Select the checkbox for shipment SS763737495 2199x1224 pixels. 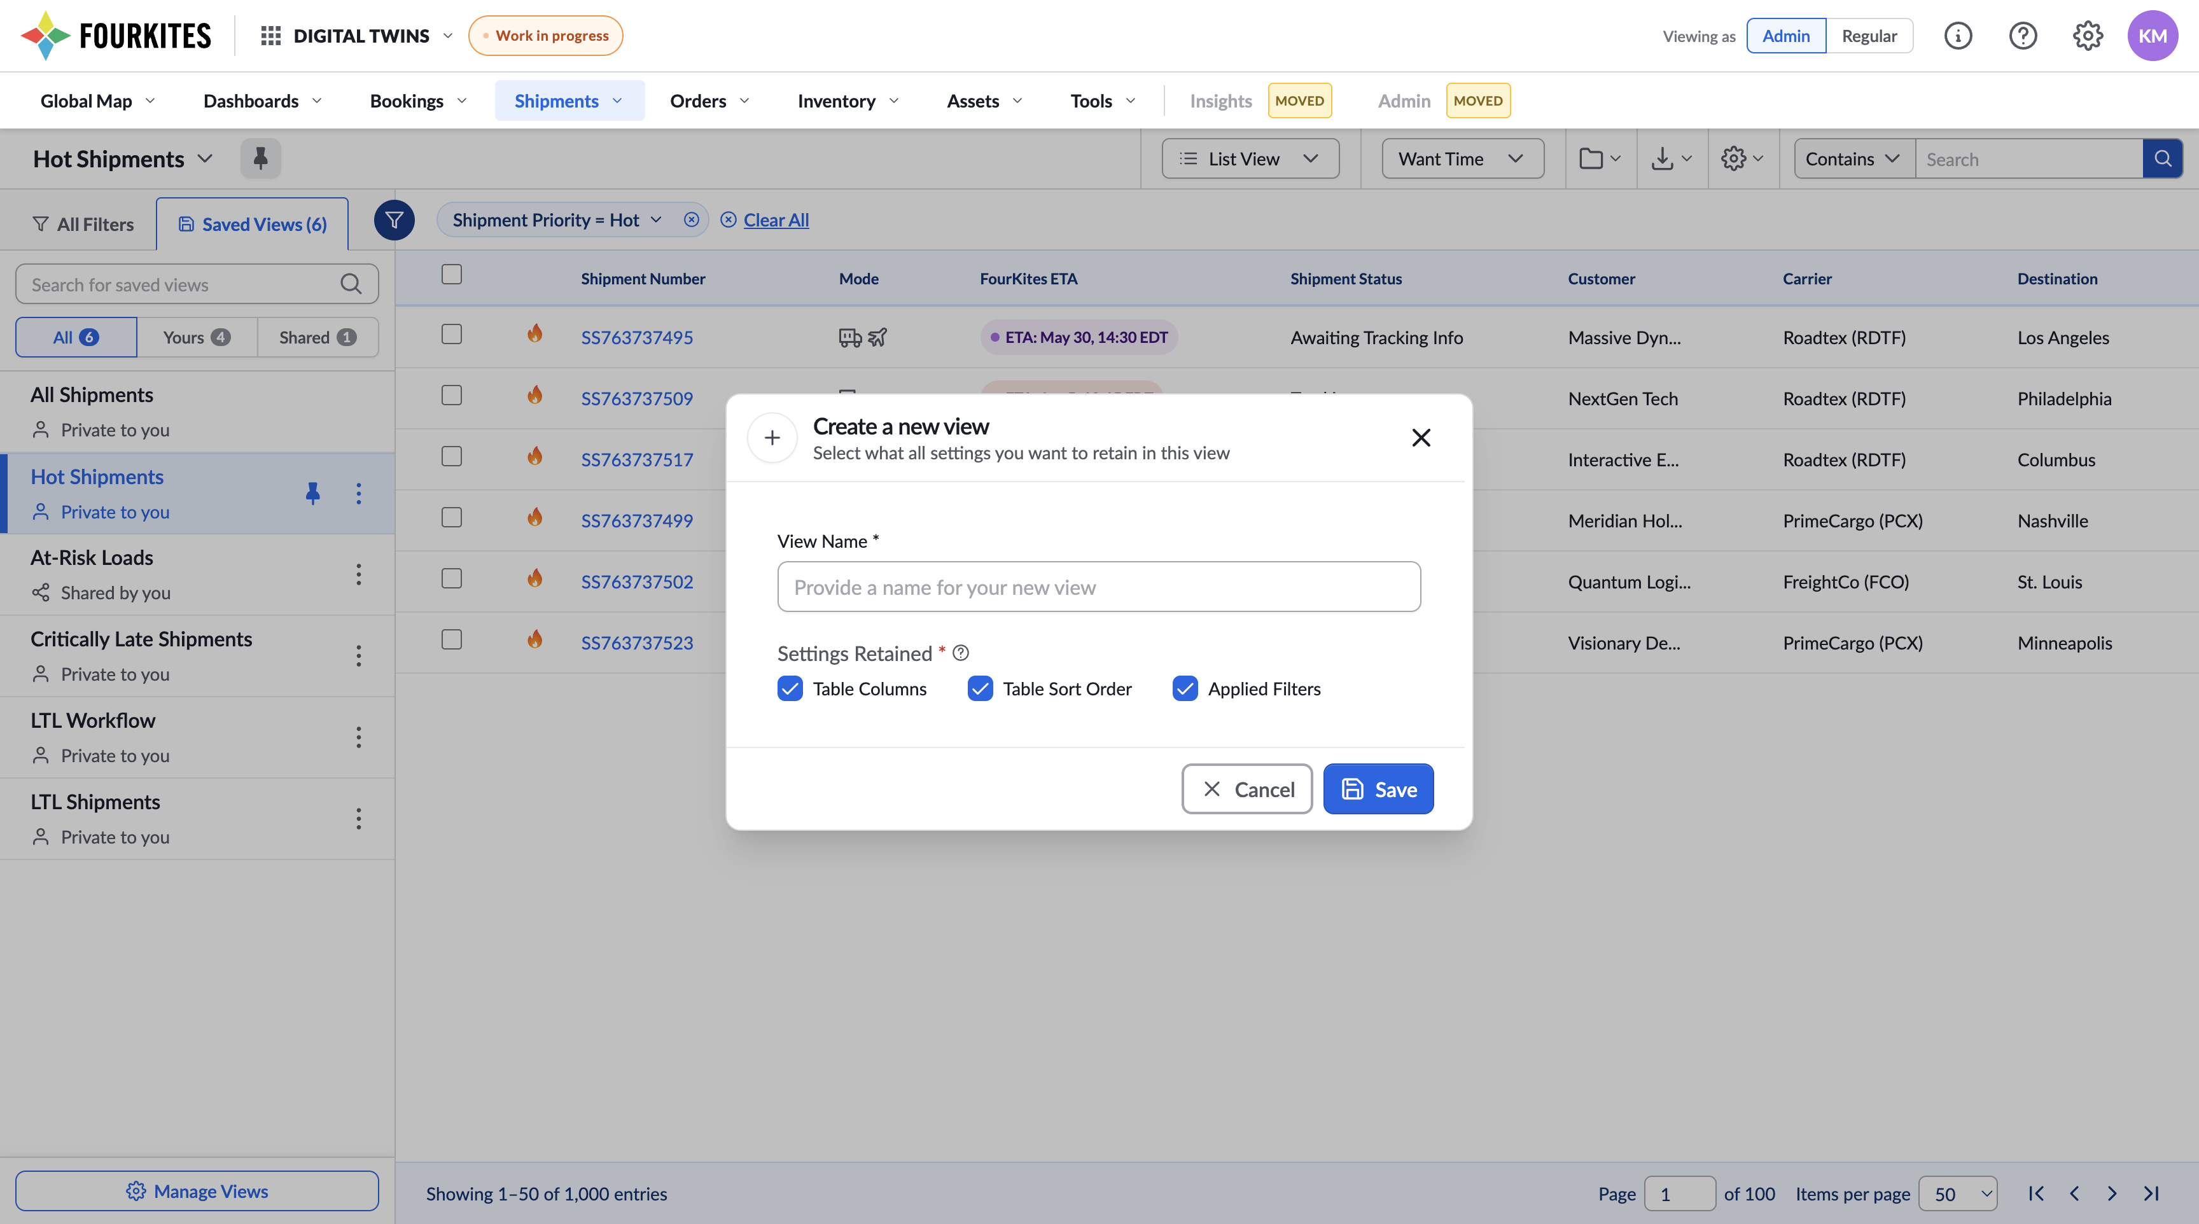tap(452, 334)
